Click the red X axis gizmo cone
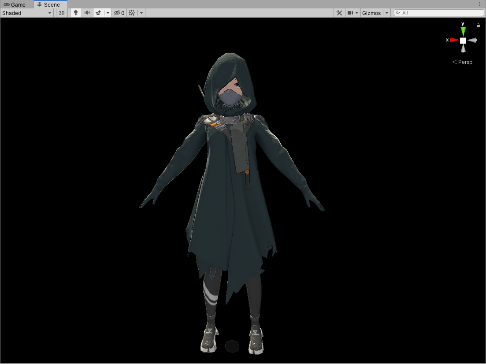 click(x=454, y=40)
